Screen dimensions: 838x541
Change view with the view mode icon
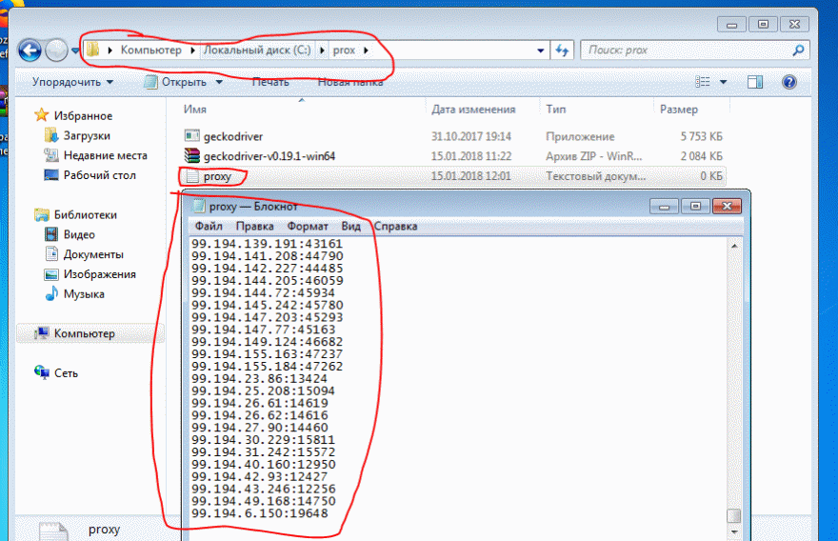click(x=703, y=82)
